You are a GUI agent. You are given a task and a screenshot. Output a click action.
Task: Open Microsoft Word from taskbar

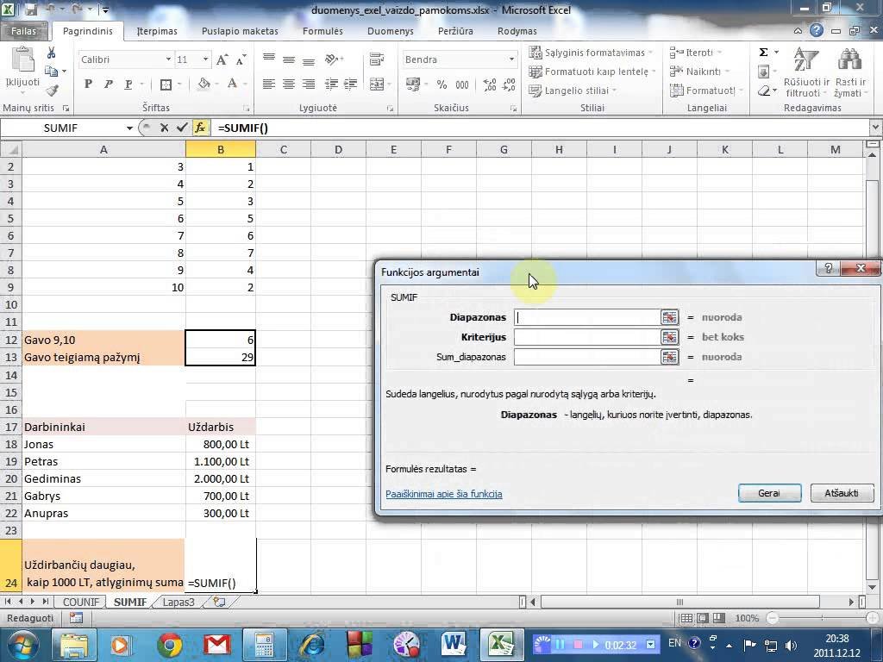pos(454,645)
